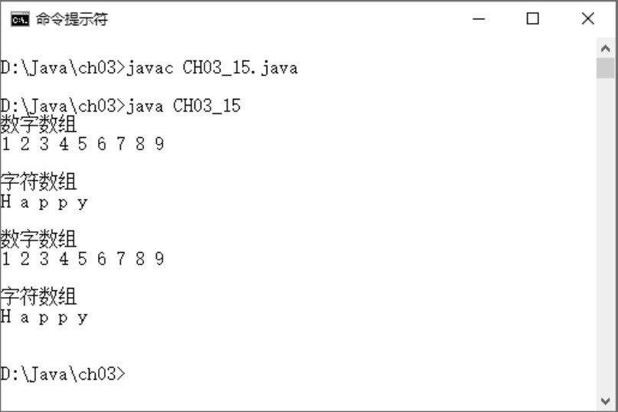Click the first H a p p y output line

44,203
